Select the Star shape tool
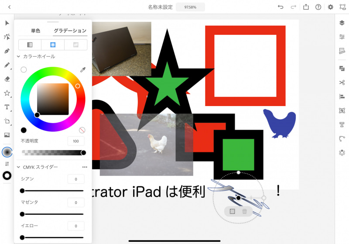The image size is (349, 244). 7,93
